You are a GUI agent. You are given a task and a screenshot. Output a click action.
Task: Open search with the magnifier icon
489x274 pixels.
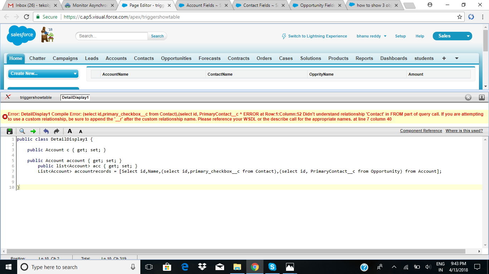click(x=22, y=131)
